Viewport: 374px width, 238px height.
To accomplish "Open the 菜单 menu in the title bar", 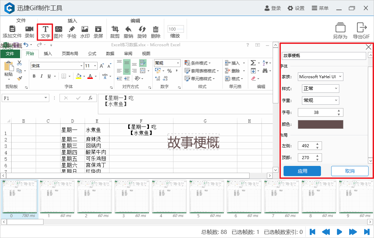I will pyautogui.click(x=320, y=8).
